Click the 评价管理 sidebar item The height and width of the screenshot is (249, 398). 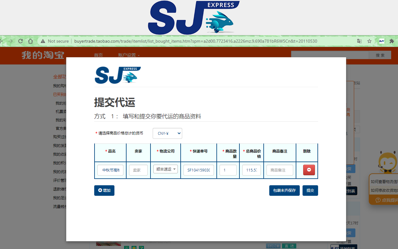pyautogui.click(x=60, y=181)
